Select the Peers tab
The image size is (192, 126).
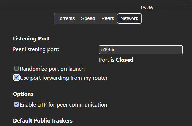coord(108,18)
